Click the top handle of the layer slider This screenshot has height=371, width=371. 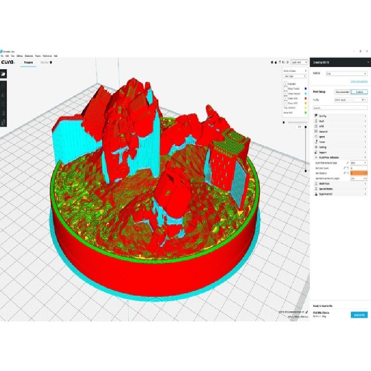pos(306,127)
